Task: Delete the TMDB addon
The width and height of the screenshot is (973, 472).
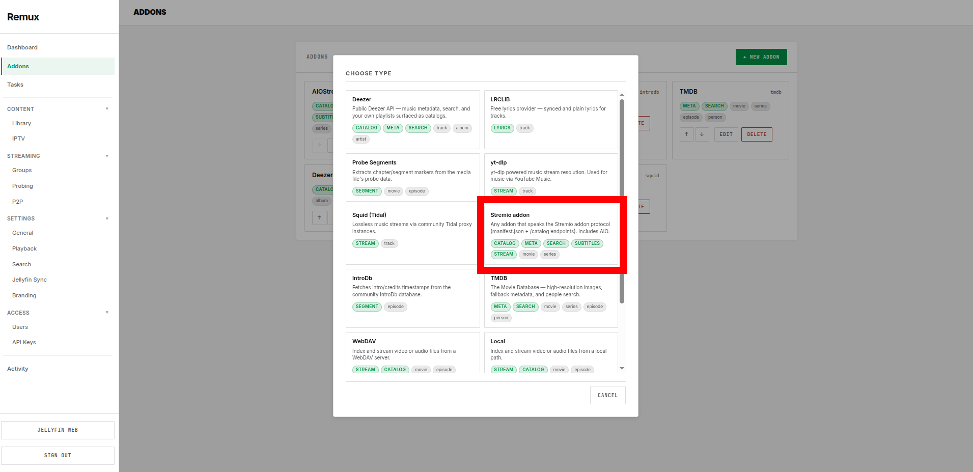Action: point(757,134)
